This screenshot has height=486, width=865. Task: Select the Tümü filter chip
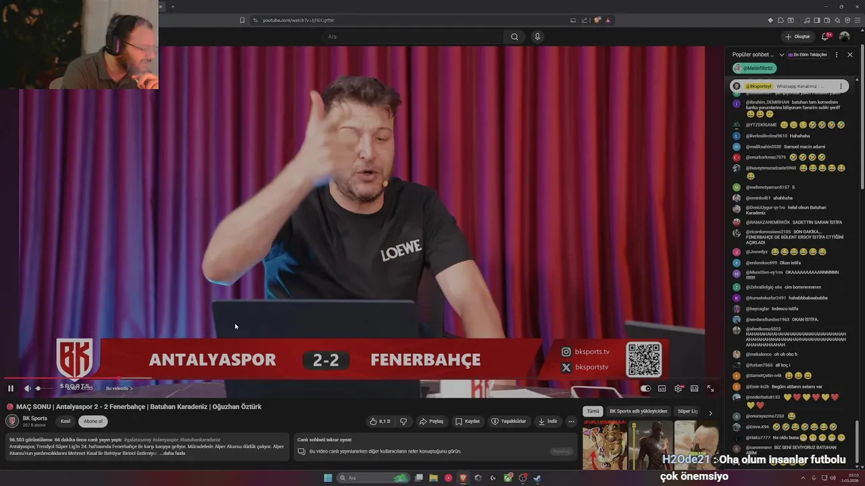tap(593, 411)
